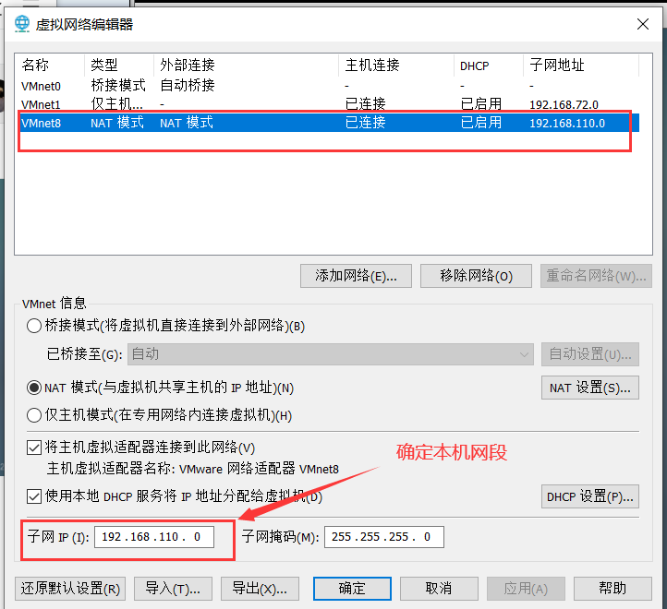Click the 192.168.110.0 subnet address cell
The height and width of the screenshot is (609, 667).
tap(567, 124)
